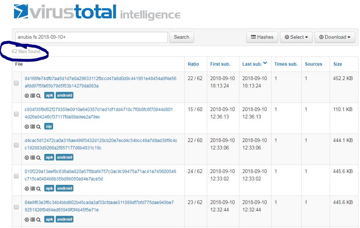Sort by Ratio column
Screen dimensions: 360x228
[193, 64]
